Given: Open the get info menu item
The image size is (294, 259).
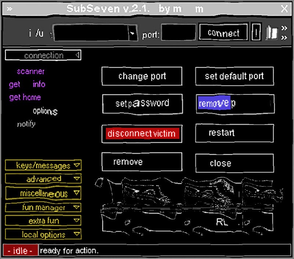Looking at the screenshot, I should (x=27, y=84).
